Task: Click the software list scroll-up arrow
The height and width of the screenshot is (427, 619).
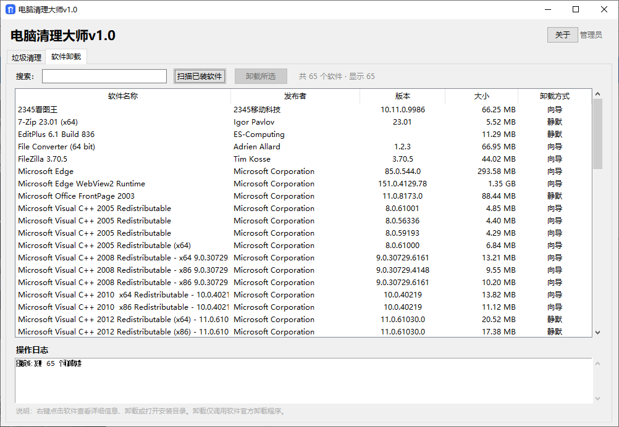Action: [x=597, y=94]
